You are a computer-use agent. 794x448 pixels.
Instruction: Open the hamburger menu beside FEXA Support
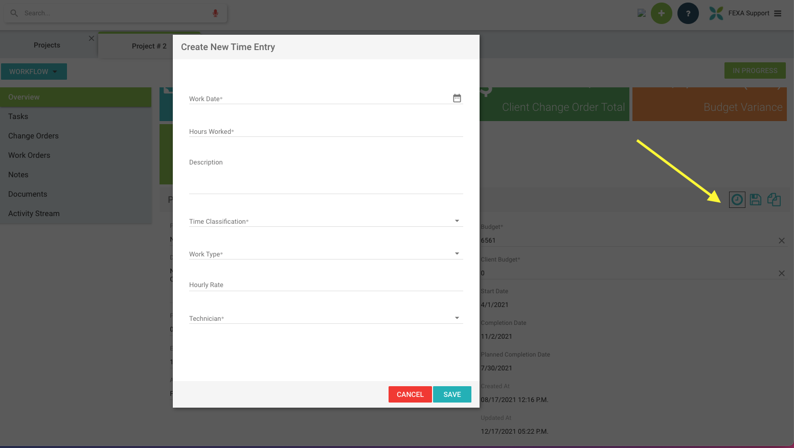click(778, 13)
